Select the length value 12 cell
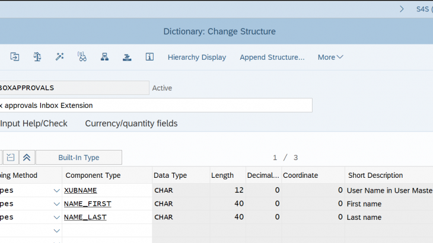 (228, 190)
